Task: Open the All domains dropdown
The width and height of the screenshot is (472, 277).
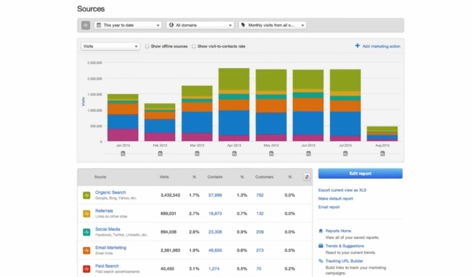Action: (200, 25)
